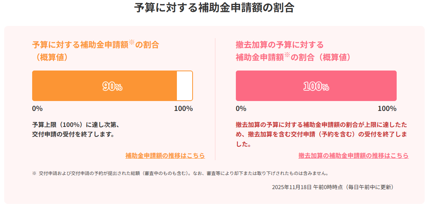Click the text 予算上限（100%）に達し次第
The height and width of the screenshot is (207, 425).
click(77, 125)
